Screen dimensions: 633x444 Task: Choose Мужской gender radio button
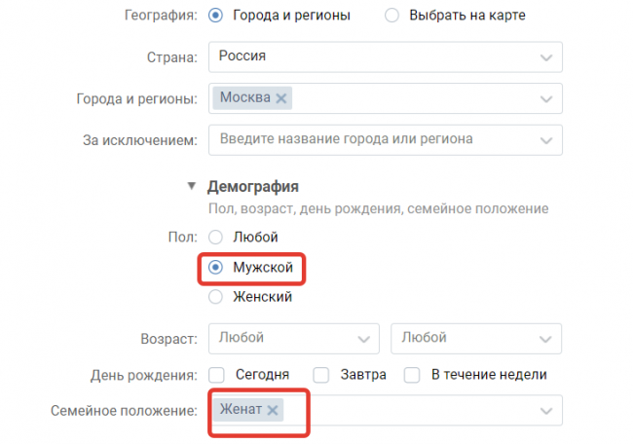[216, 267]
